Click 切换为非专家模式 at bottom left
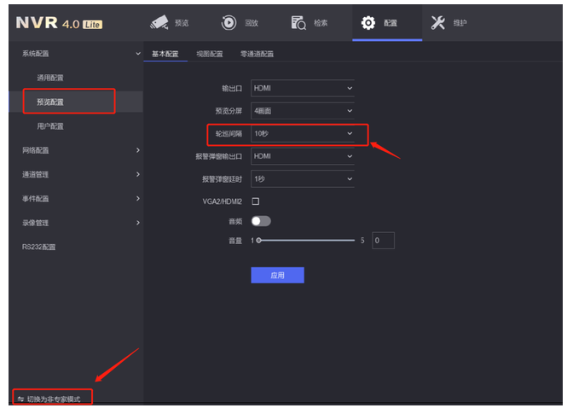 (x=54, y=399)
